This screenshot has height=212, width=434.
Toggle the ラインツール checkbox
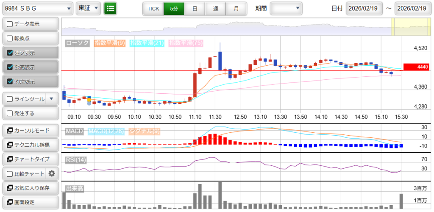pos(10,99)
